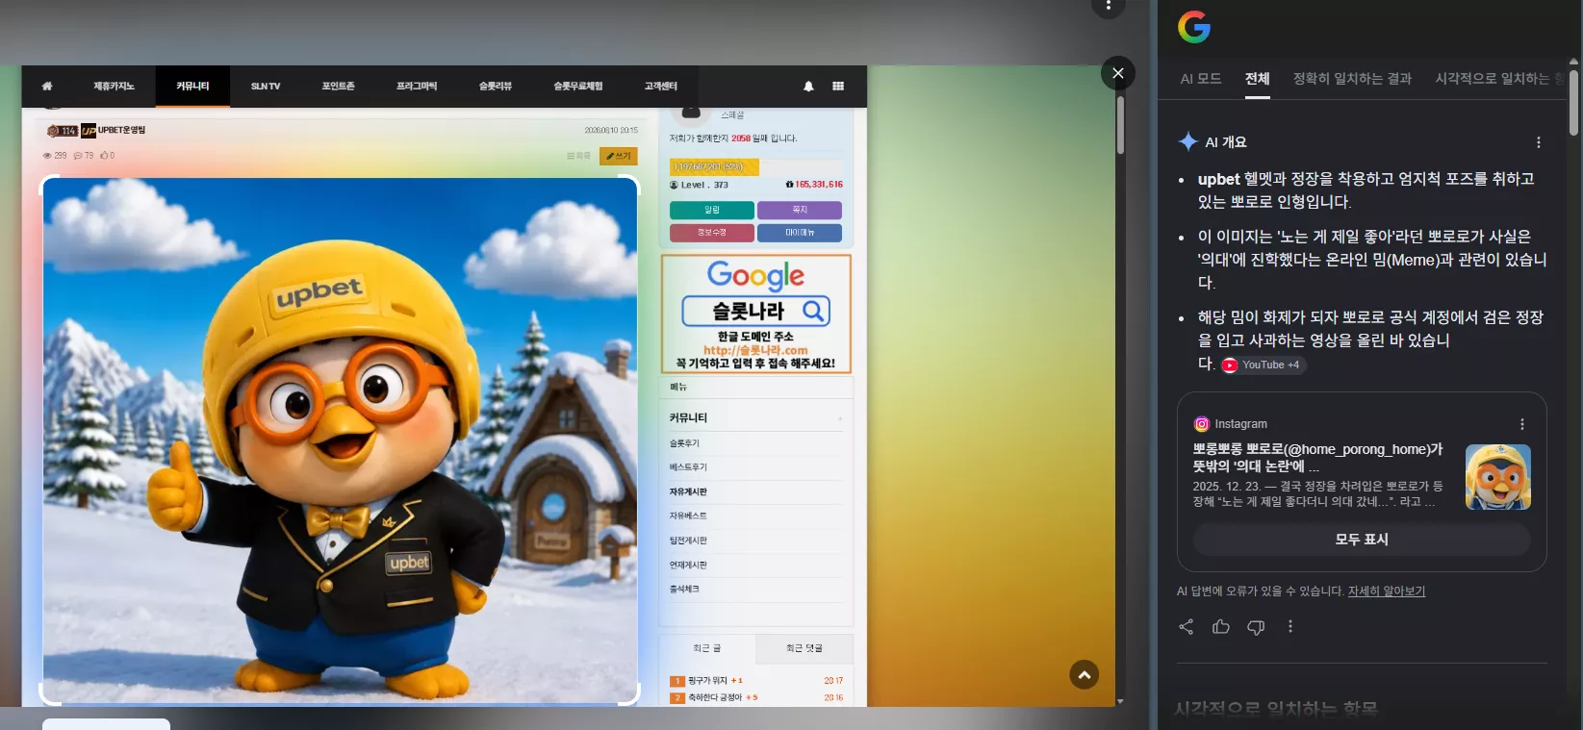Click the 목록 list button beside 쓰기
1583x730 pixels.
578,156
